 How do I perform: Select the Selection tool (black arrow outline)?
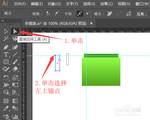coord(6,31)
